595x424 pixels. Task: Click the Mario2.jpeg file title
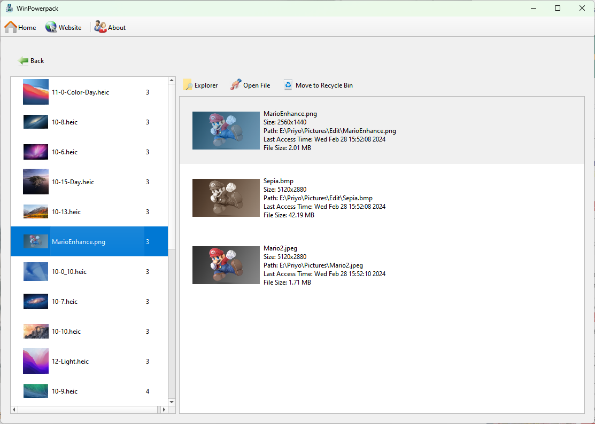tap(281, 248)
